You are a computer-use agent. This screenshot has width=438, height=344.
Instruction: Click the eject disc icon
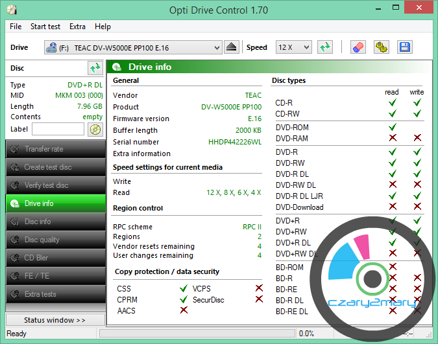233,47
